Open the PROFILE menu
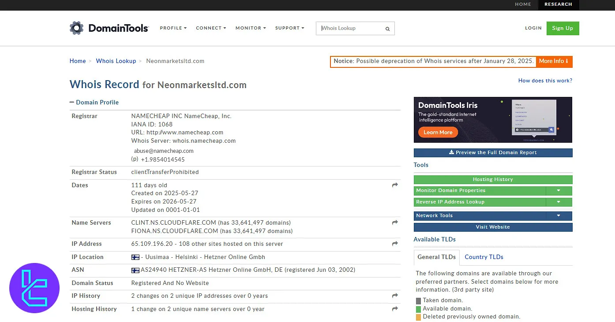Screen dimensions: 615x322 [173, 28]
